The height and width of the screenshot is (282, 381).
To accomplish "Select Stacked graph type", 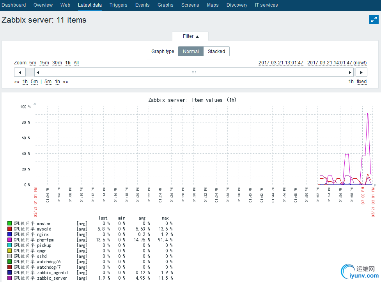I will [x=216, y=51].
